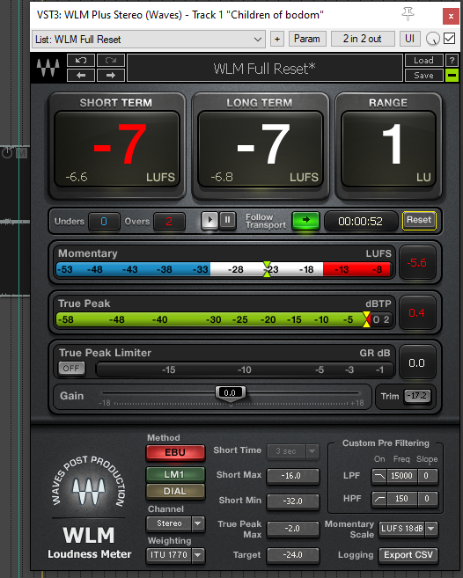
Task: Select the LM1 method
Action: 175,474
